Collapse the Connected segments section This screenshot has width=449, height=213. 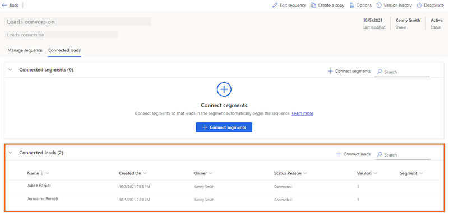[x=10, y=70]
